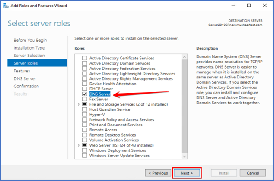The width and height of the screenshot is (274, 181).
Task: Check Network Policy and Access Services
Action: pyautogui.click(x=85, y=120)
